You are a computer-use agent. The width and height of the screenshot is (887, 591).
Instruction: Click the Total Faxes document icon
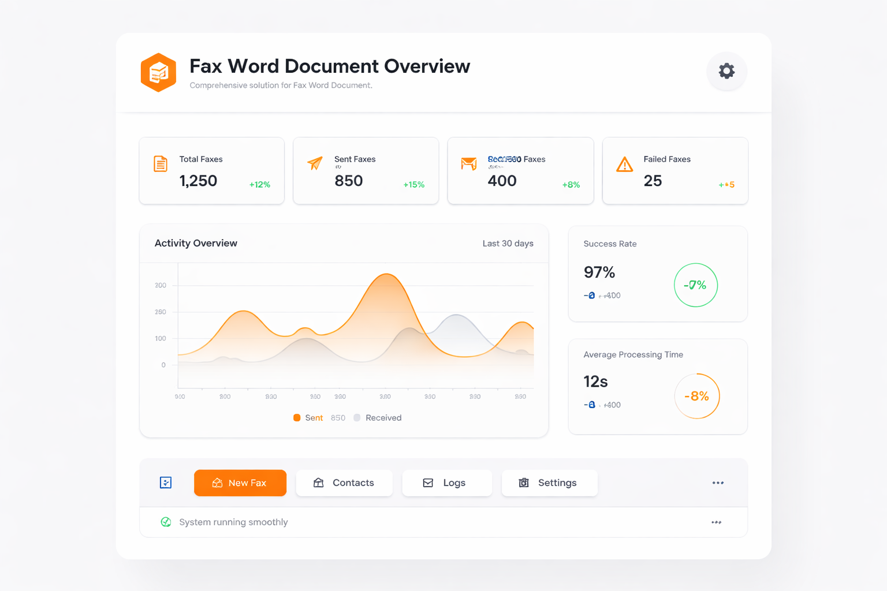pos(161,164)
